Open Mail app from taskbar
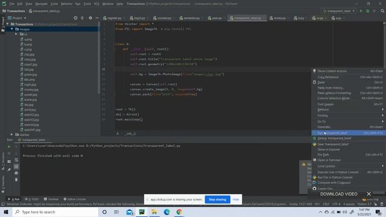Screen dimensions: 386x217 coord(130,212)
